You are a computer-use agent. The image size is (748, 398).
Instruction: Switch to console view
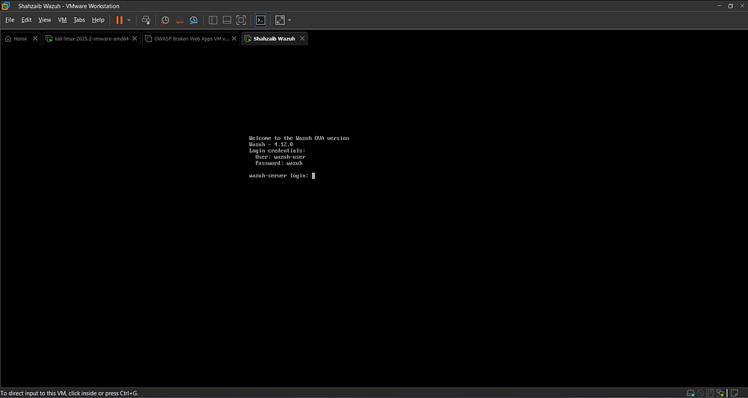[260, 20]
